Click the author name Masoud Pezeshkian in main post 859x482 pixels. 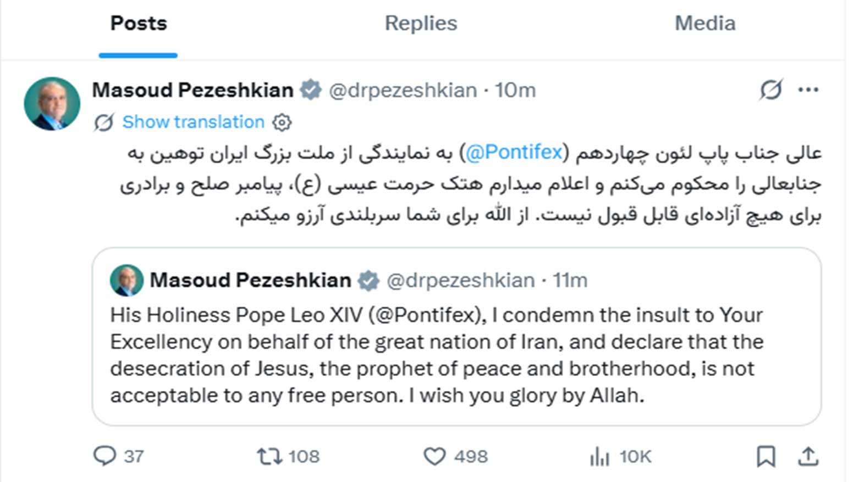click(192, 90)
